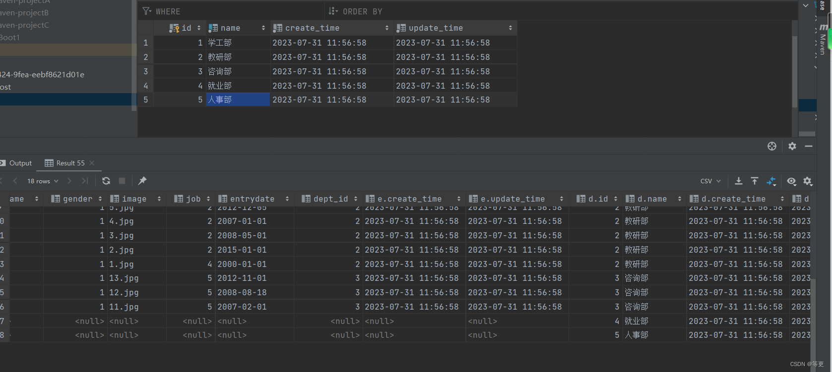Toggle sort arrows on d.name column

[x=679, y=199]
